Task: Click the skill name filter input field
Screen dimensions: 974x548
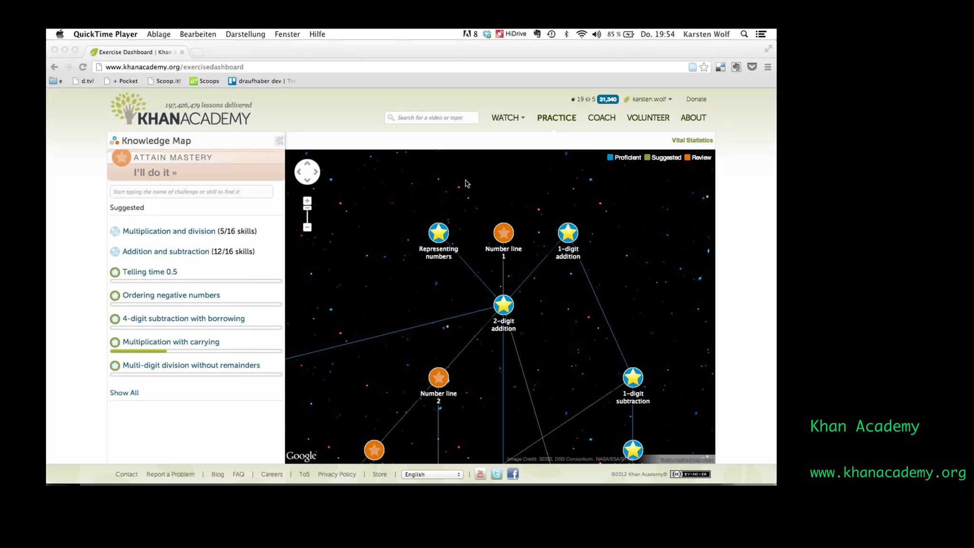Action: tap(191, 192)
